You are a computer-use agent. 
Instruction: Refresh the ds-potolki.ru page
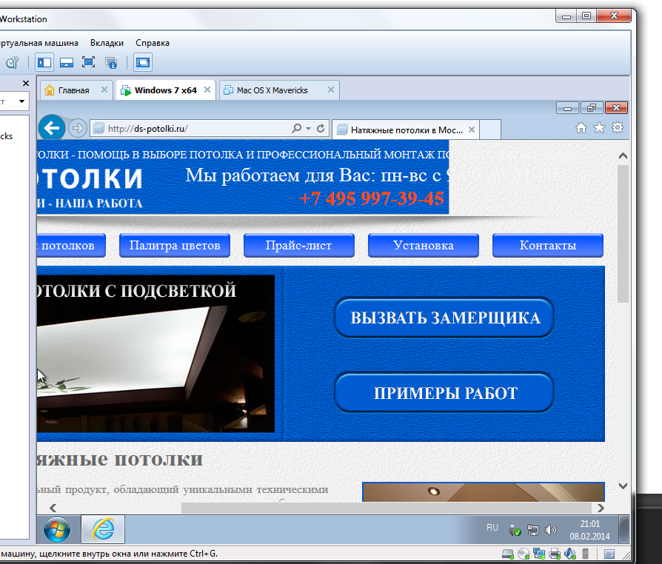[321, 128]
